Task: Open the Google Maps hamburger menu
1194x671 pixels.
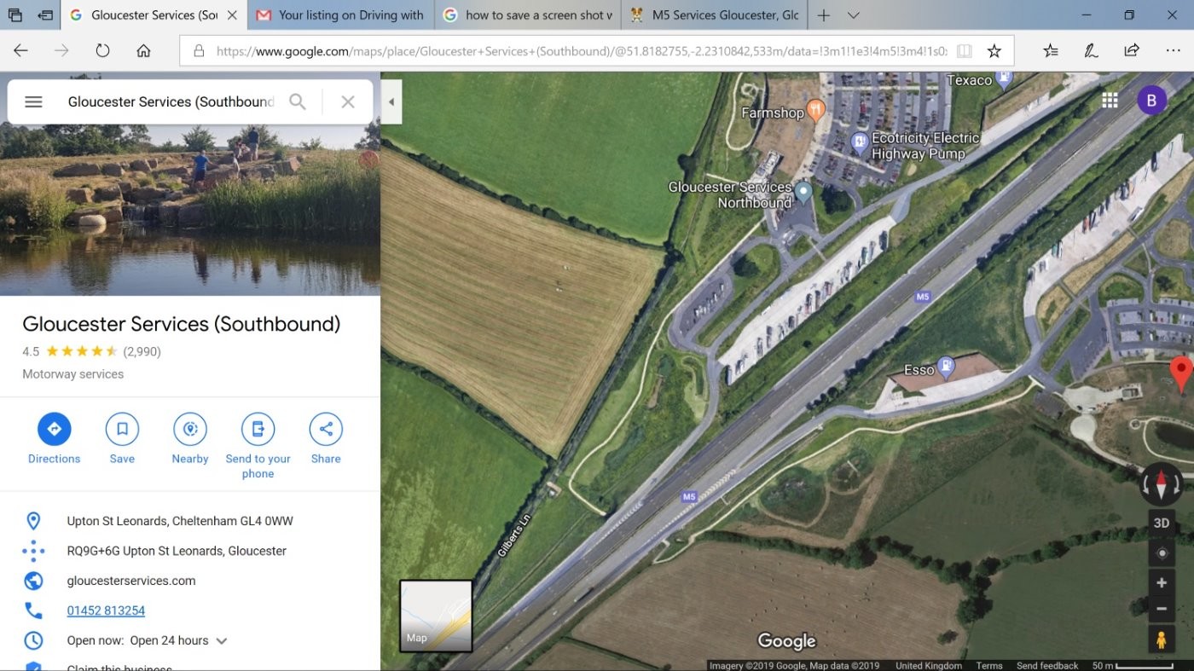Action: coord(33,101)
